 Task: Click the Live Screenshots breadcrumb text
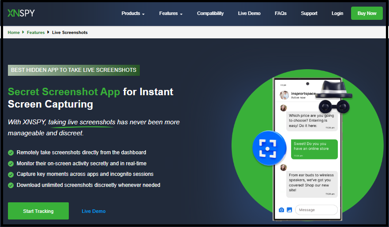pos(70,33)
